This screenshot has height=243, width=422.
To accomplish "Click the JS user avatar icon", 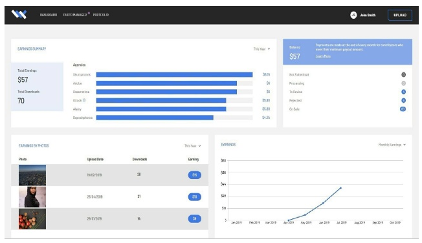I will (x=353, y=15).
